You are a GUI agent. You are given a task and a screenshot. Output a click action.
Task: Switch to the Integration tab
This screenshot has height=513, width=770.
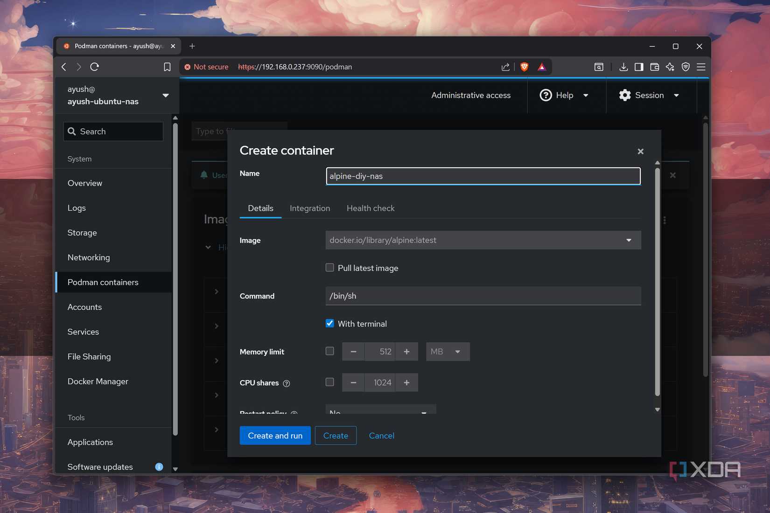(x=310, y=208)
